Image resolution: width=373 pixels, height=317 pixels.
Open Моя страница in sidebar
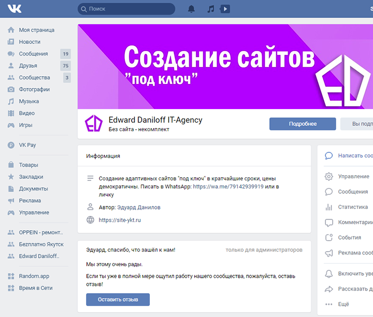(x=37, y=30)
